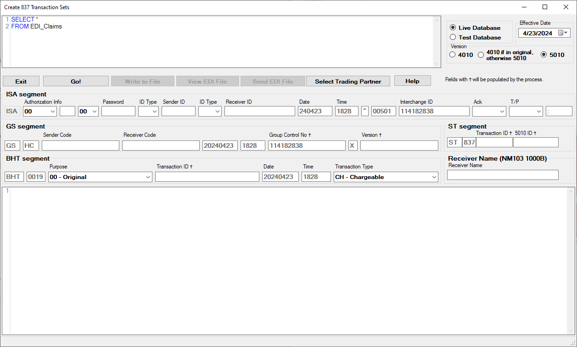The image size is (577, 347).
Task: Open first Authorization Info 00 dropdown
Action: [x=52, y=111]
